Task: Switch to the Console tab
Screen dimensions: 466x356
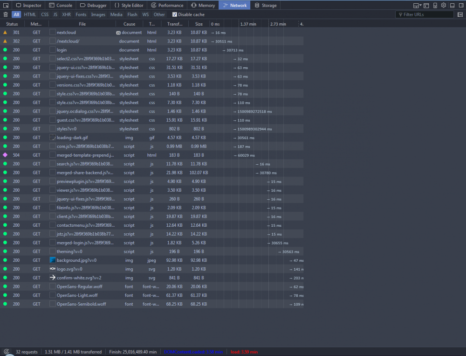Action: tap(61, 5)
